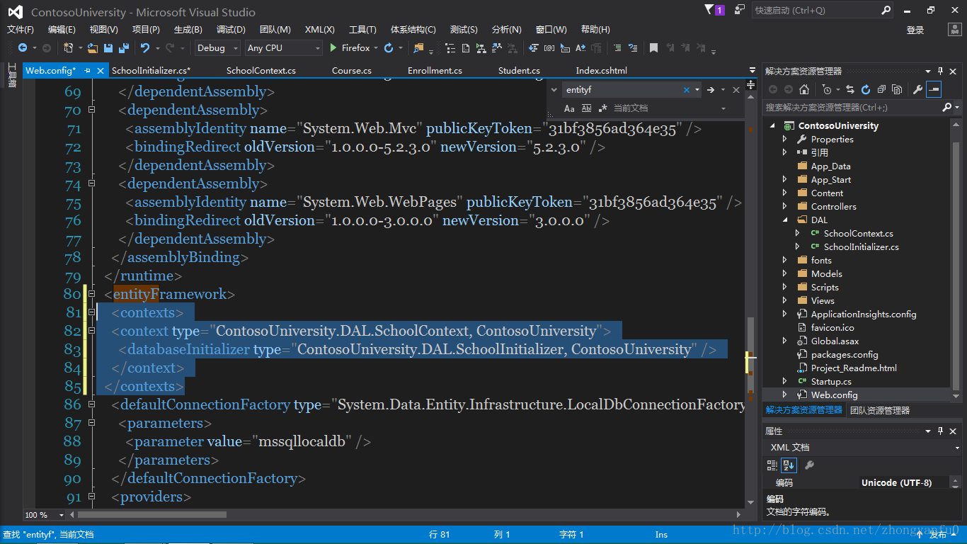967x544 pixels.
Task: Refresh the Solution Explorer
Action: 866,89
